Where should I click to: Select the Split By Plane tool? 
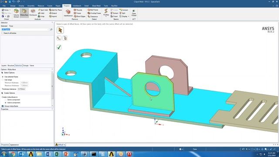pyautogui.click(x=55, y=10)
